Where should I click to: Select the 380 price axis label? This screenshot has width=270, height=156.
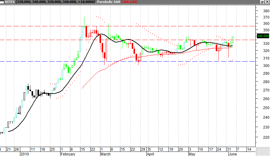pyautogui.click(x=266, y=11)
